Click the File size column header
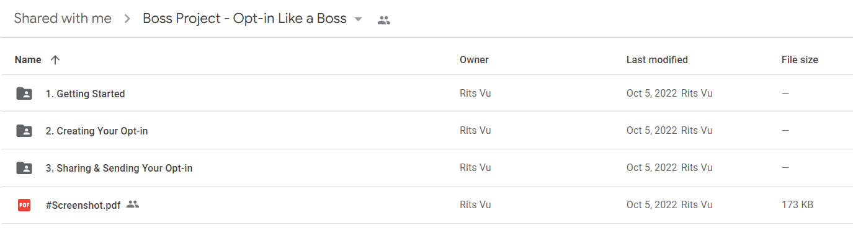 pos(800,60)
